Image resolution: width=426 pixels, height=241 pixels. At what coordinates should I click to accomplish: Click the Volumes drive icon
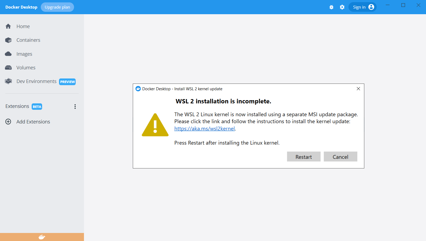(x=8, y=68)
